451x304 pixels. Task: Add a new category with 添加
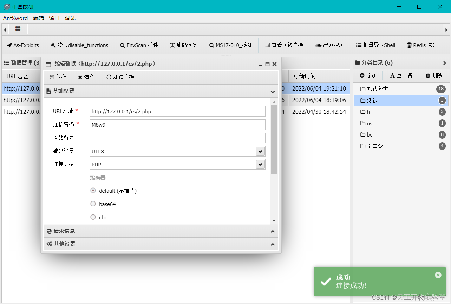[368, 75]
